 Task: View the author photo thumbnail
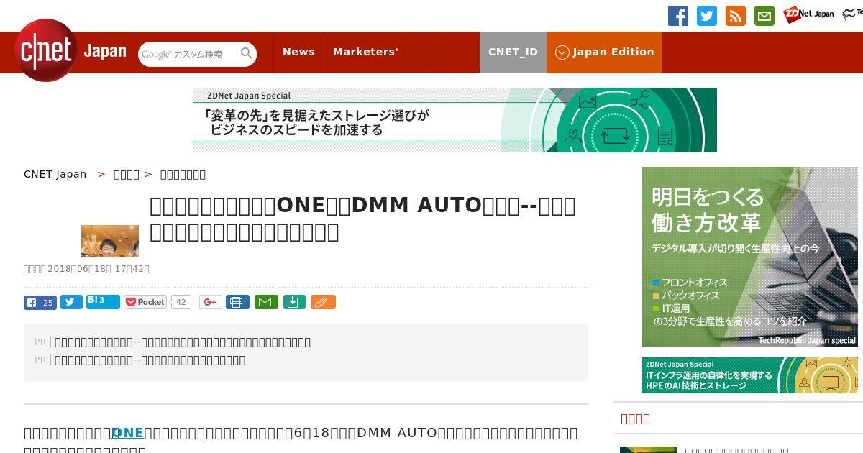110,241
